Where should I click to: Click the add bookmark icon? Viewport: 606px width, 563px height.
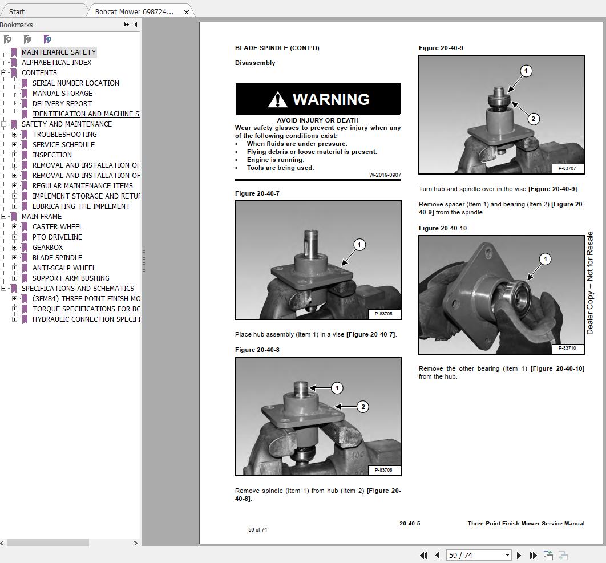point(27,39)
